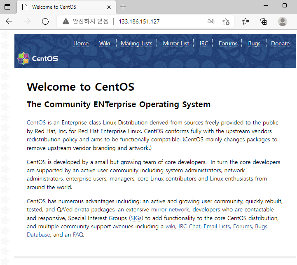Select the Welcome to CentOS tab
This screenshot has width=297, height=265.
tap(66, 7)
